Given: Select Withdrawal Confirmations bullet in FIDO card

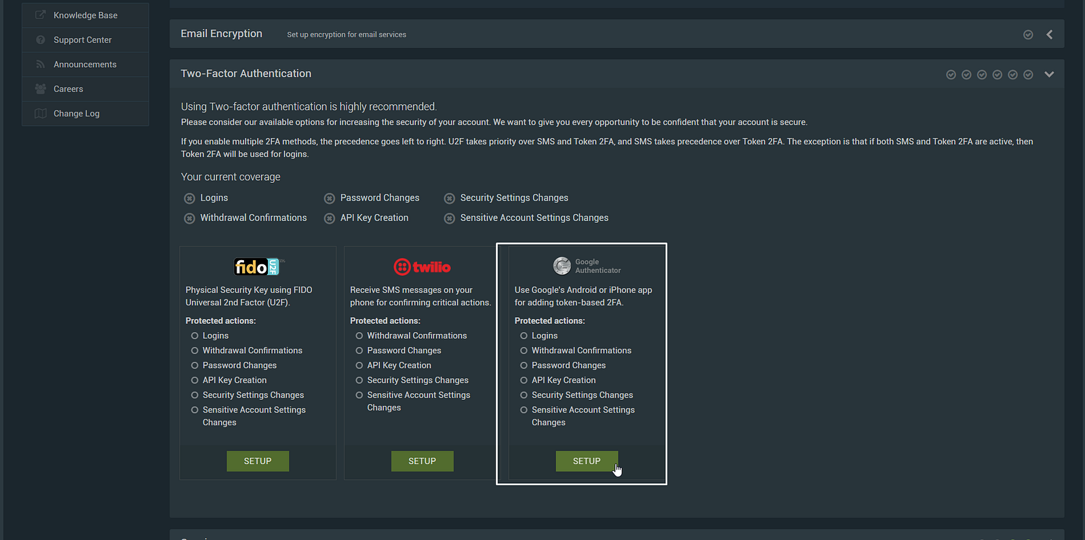Looking at the screenshot, I should click(195, 350).
